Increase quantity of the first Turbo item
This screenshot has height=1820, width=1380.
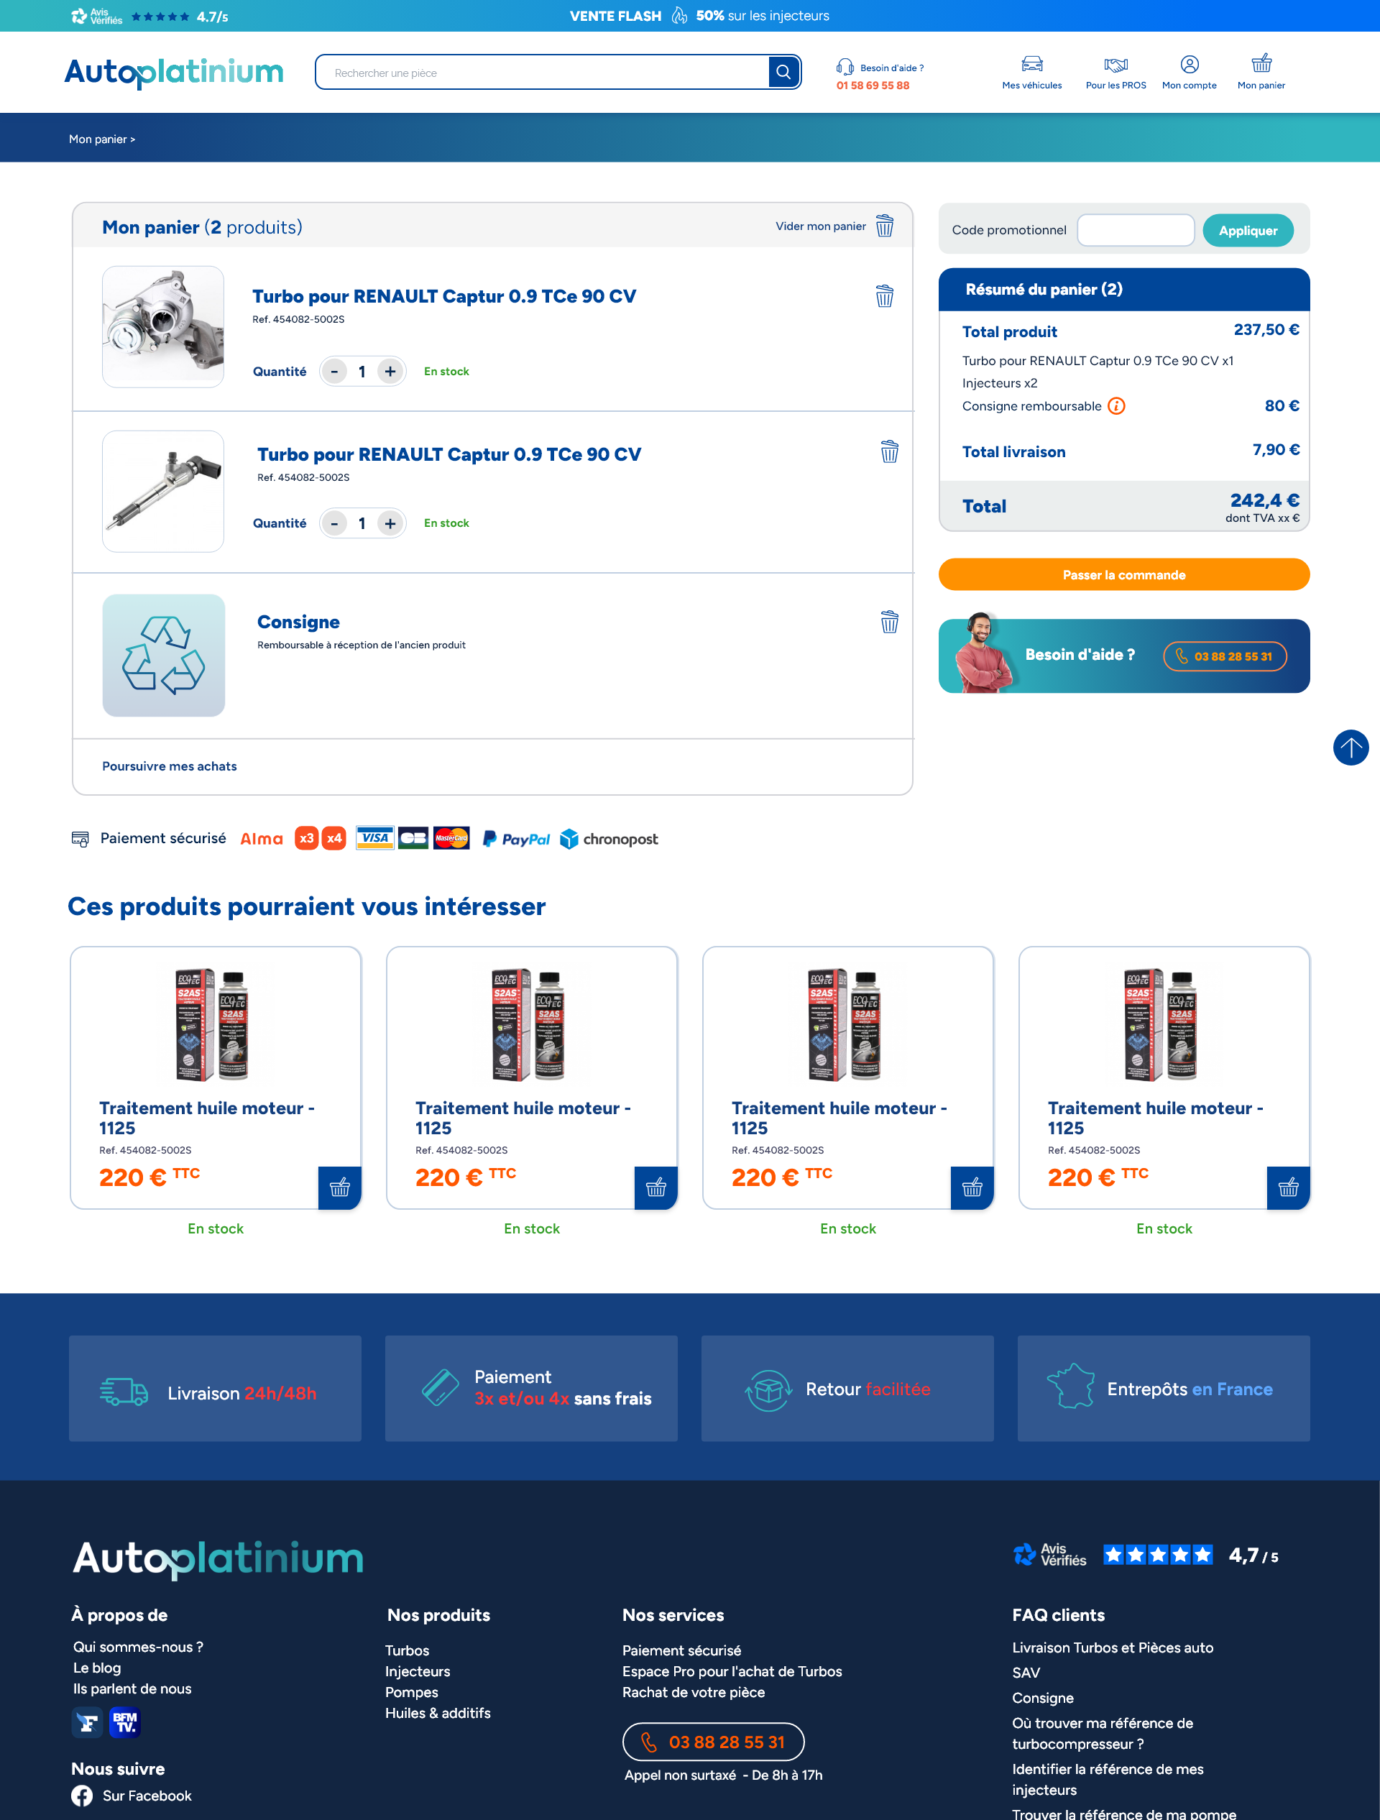point(390,372)
